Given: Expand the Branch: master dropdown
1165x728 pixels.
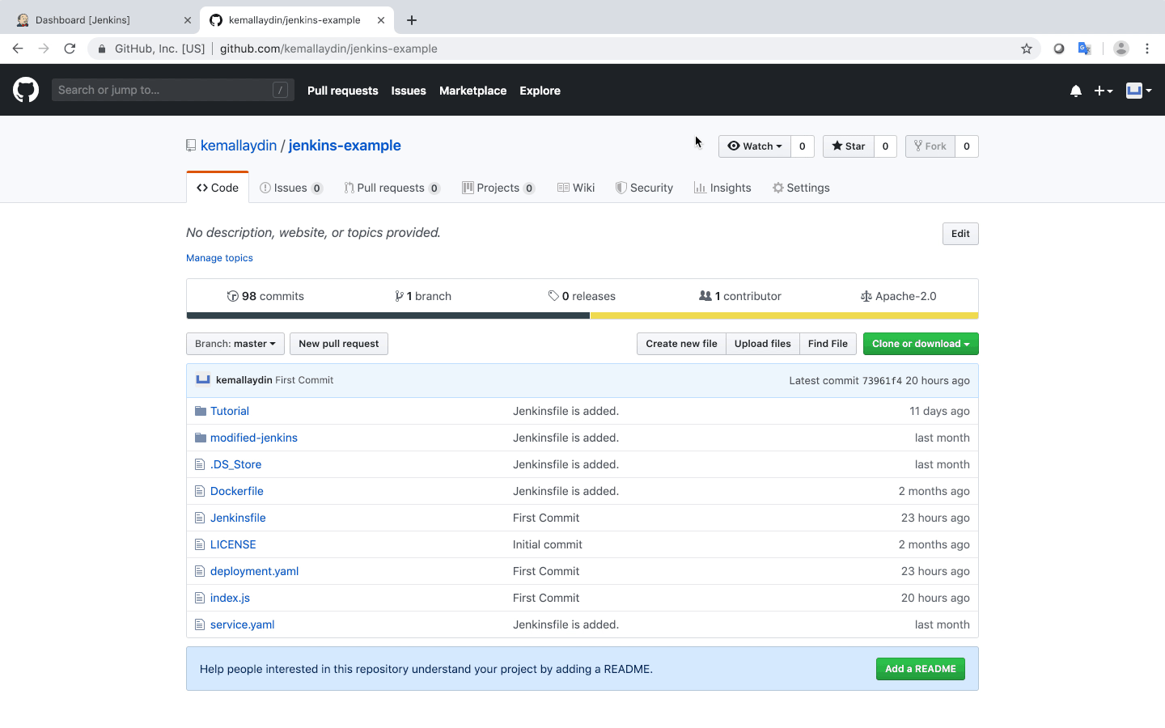Looking at the screenshot, I should (x=235, y=344).
